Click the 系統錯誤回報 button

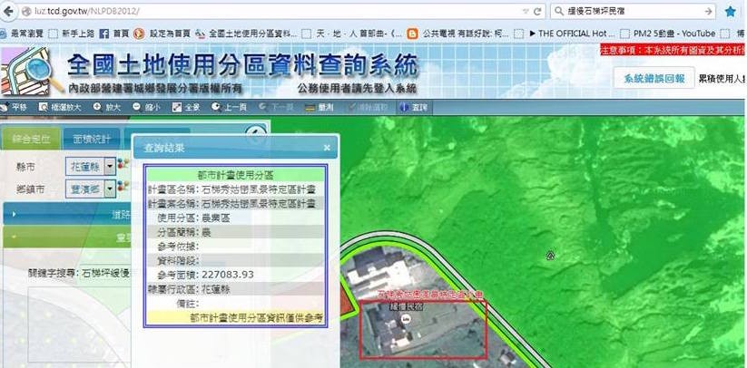(654, 79)
